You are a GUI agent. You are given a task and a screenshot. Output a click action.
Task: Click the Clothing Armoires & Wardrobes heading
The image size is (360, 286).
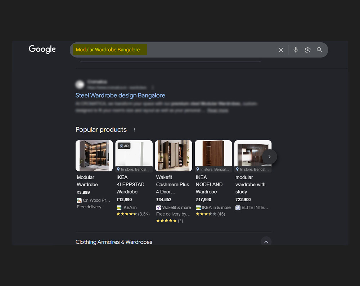tap(114, 242)
